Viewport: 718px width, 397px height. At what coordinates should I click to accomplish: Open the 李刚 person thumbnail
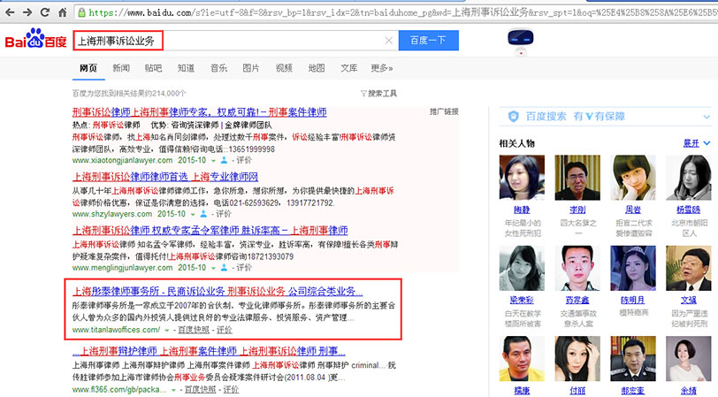577,178
